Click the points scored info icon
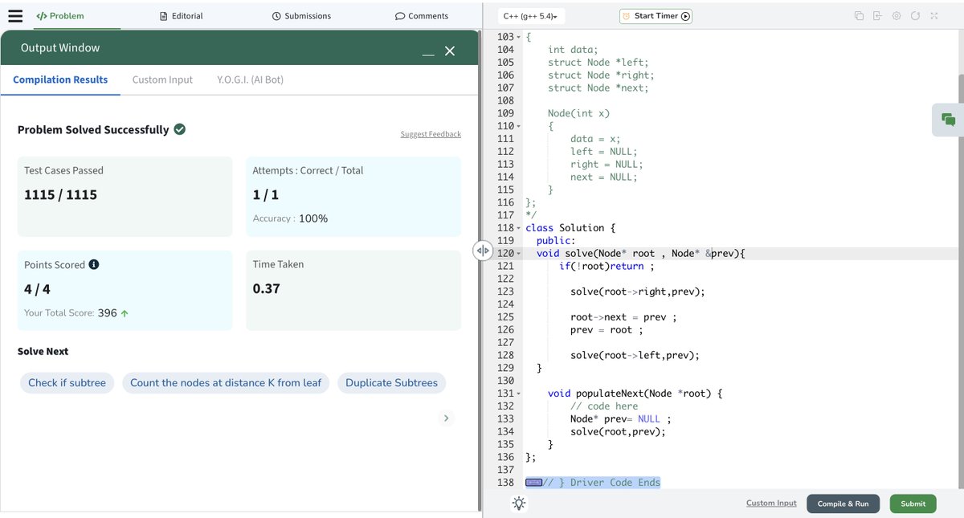This screenshot has width=964, height=518. pyautogui.click(x=94, y=264)
